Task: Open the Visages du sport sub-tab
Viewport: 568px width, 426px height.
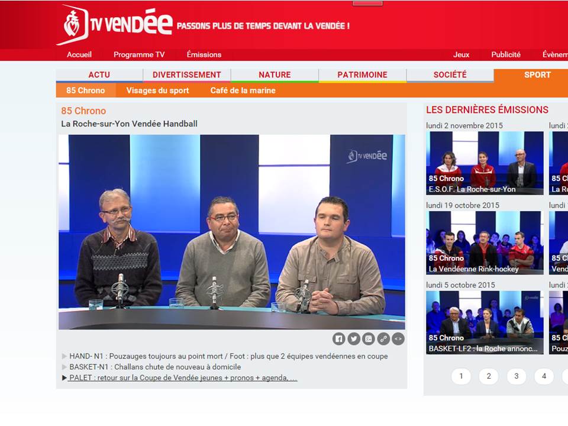Action: pyautogui.click(x=157, y=91)
